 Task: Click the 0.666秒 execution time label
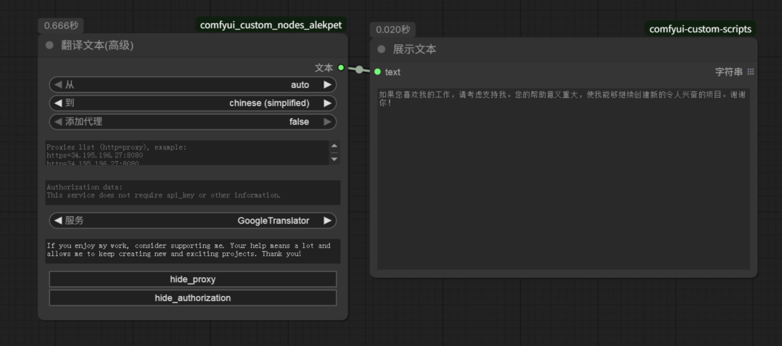click(61, 26)
